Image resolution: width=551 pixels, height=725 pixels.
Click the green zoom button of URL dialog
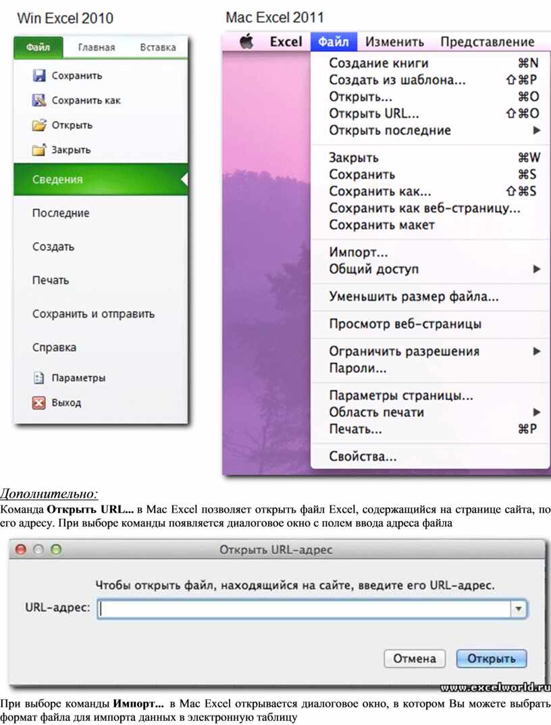click(x=56, y=549)
